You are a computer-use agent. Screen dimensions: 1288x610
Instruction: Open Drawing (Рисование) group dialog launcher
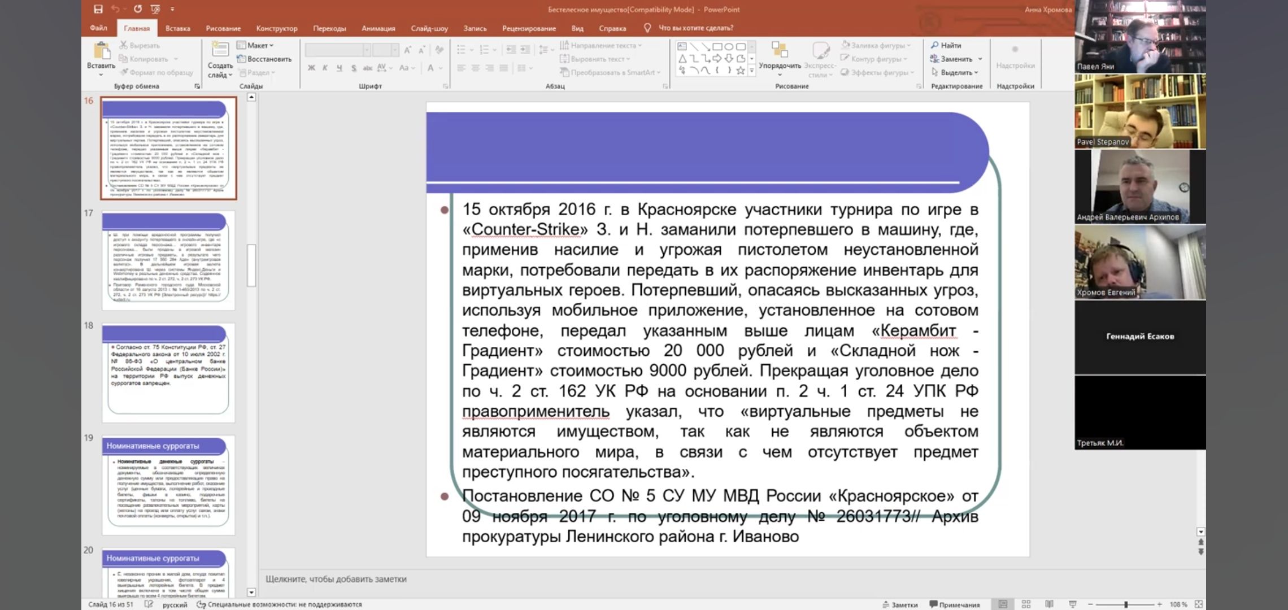point(919,86)
